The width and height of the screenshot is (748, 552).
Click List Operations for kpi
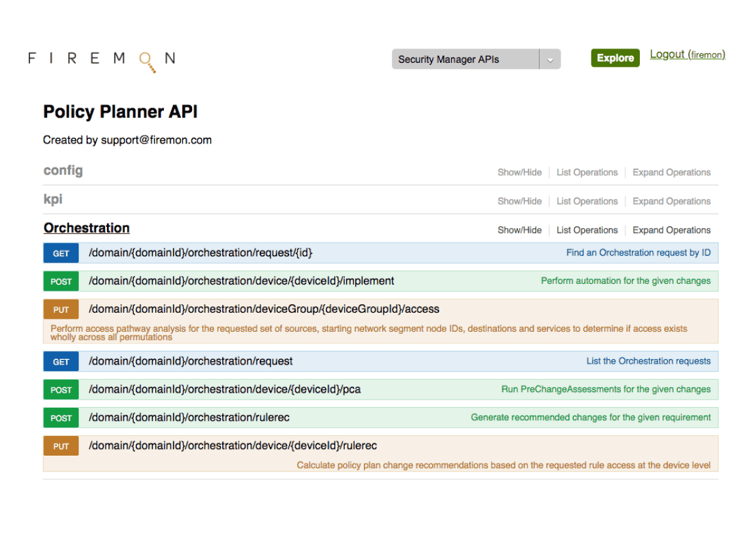click(587, 201)
